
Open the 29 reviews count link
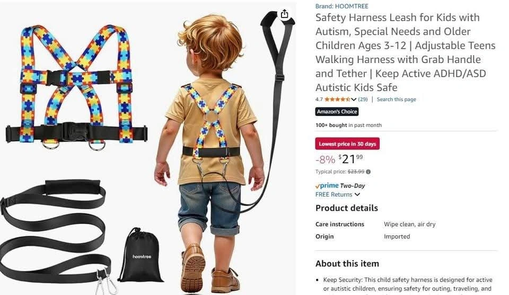click(x=363, y=99)
